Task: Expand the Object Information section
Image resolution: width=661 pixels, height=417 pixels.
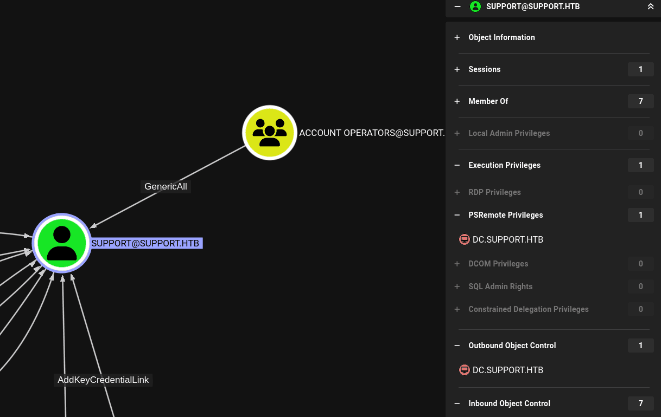Action: click(501, 37)
